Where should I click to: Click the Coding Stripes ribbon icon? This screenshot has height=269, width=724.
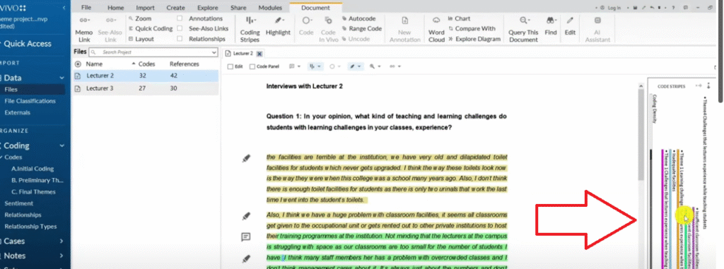tap(250, 20)
